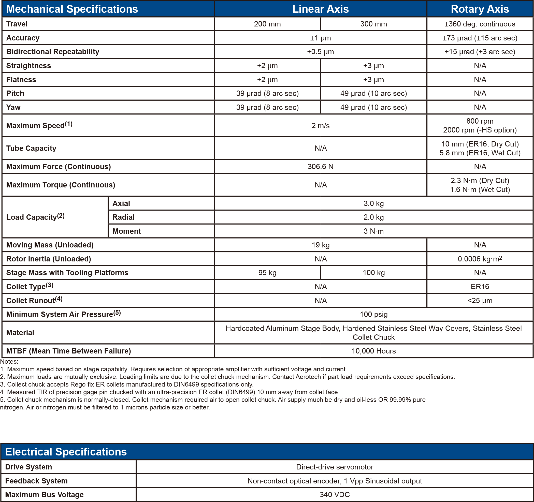Select the Tube Capacity row label
534x502 pixels.
click(31, 148)
